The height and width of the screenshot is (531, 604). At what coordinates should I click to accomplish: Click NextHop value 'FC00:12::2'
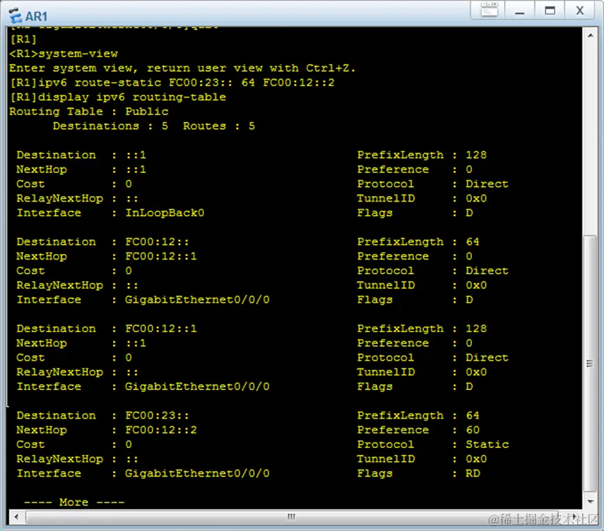(x=161, y=430)
